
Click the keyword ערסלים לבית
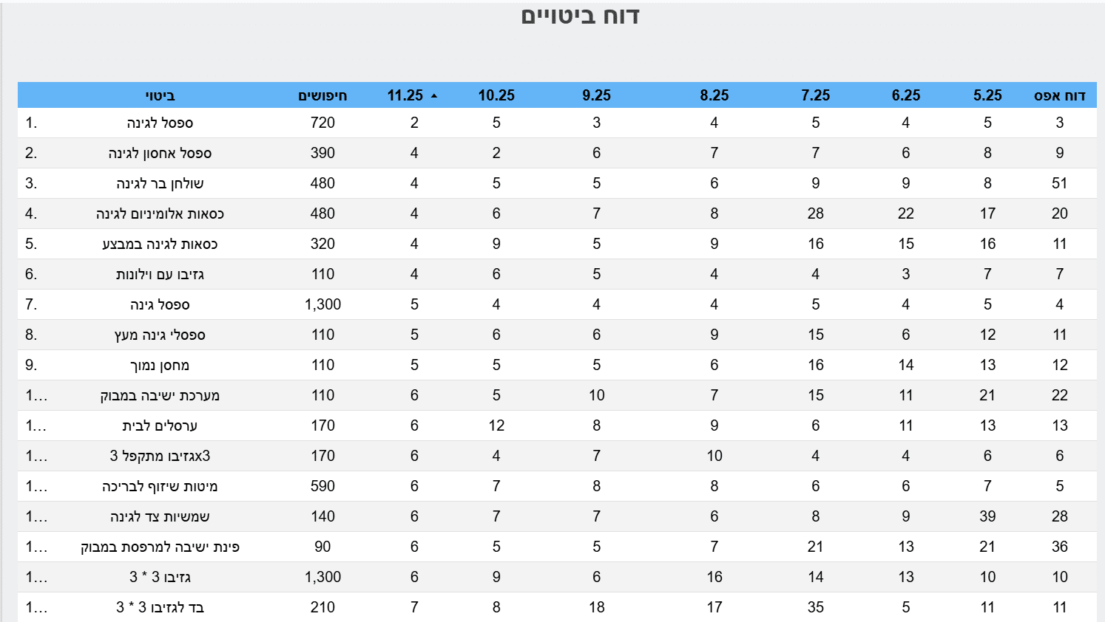[x=160, y=426]
